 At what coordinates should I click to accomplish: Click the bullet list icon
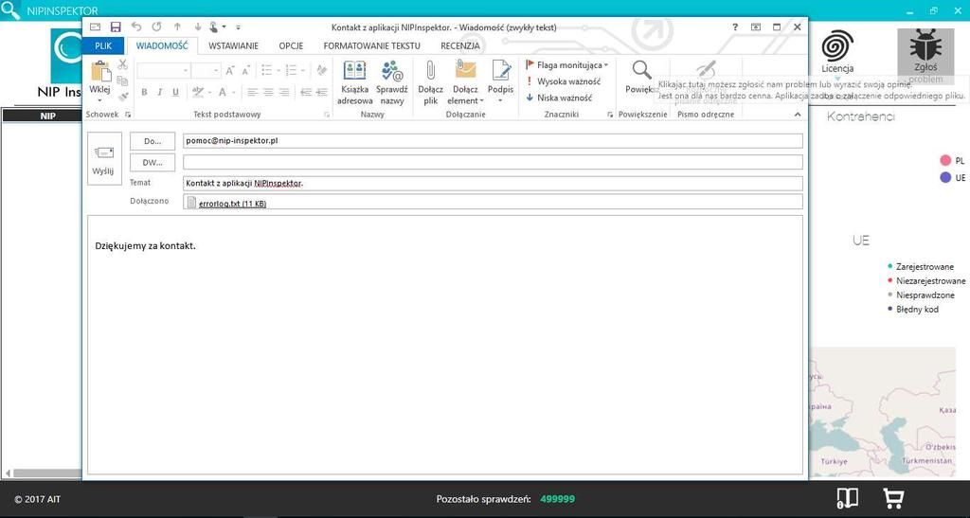(266, 70)
